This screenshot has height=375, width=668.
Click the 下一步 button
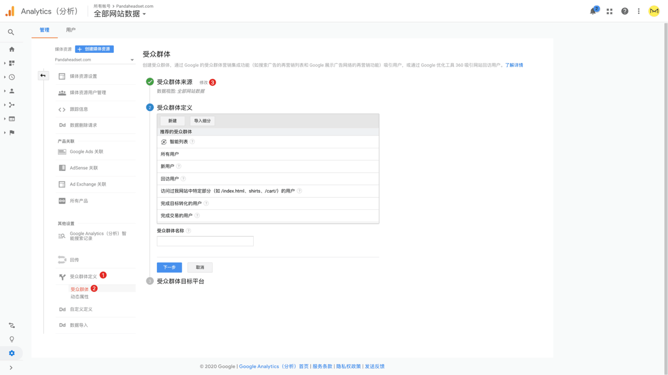[169, 268]
